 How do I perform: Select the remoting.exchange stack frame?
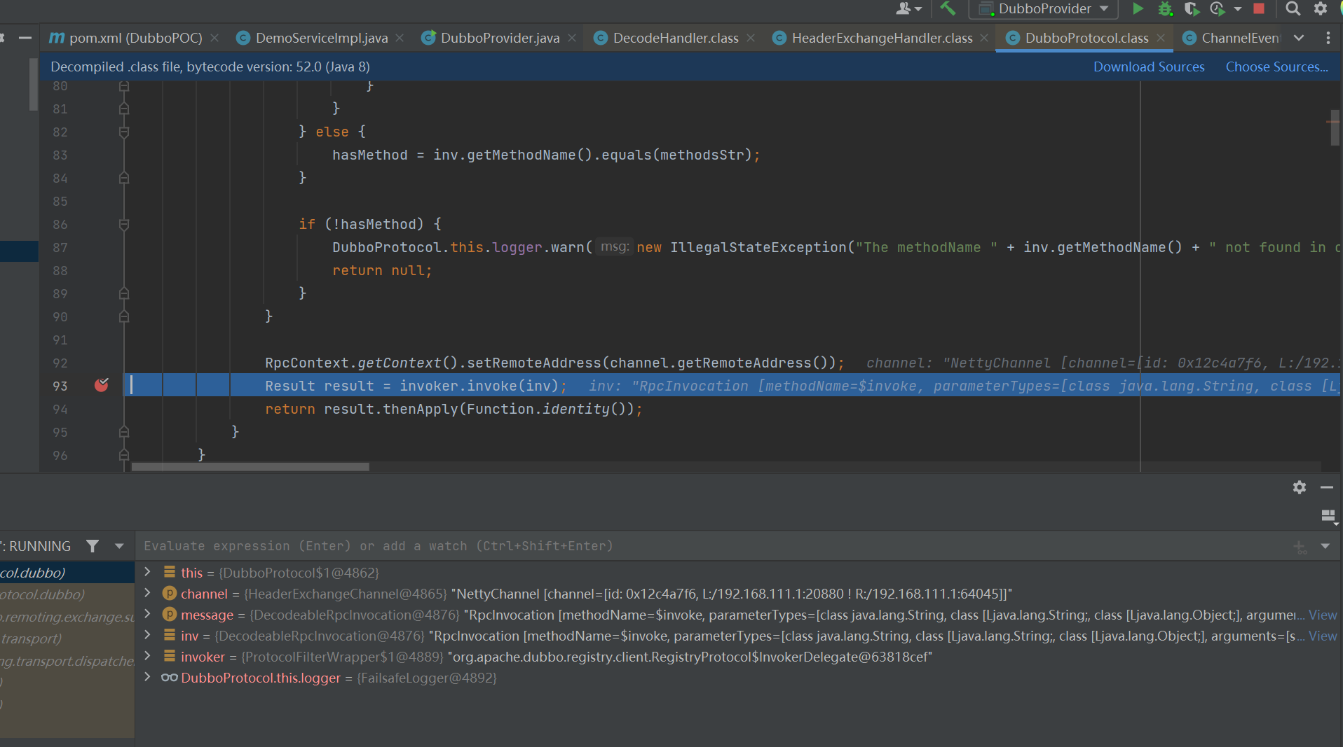point(67,617)
